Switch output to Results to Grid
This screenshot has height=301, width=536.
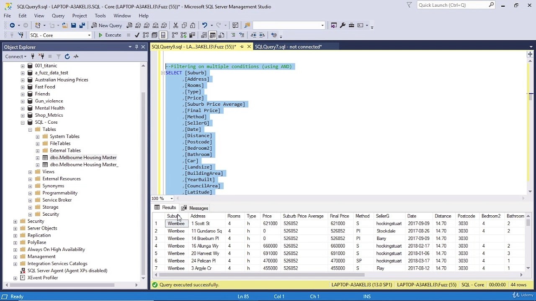(213, 35)
